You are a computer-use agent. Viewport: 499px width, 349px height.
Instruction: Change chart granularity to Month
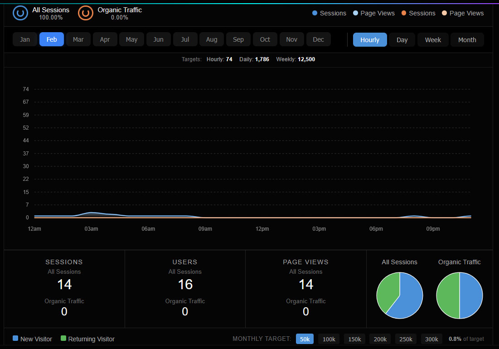[467, 40]
